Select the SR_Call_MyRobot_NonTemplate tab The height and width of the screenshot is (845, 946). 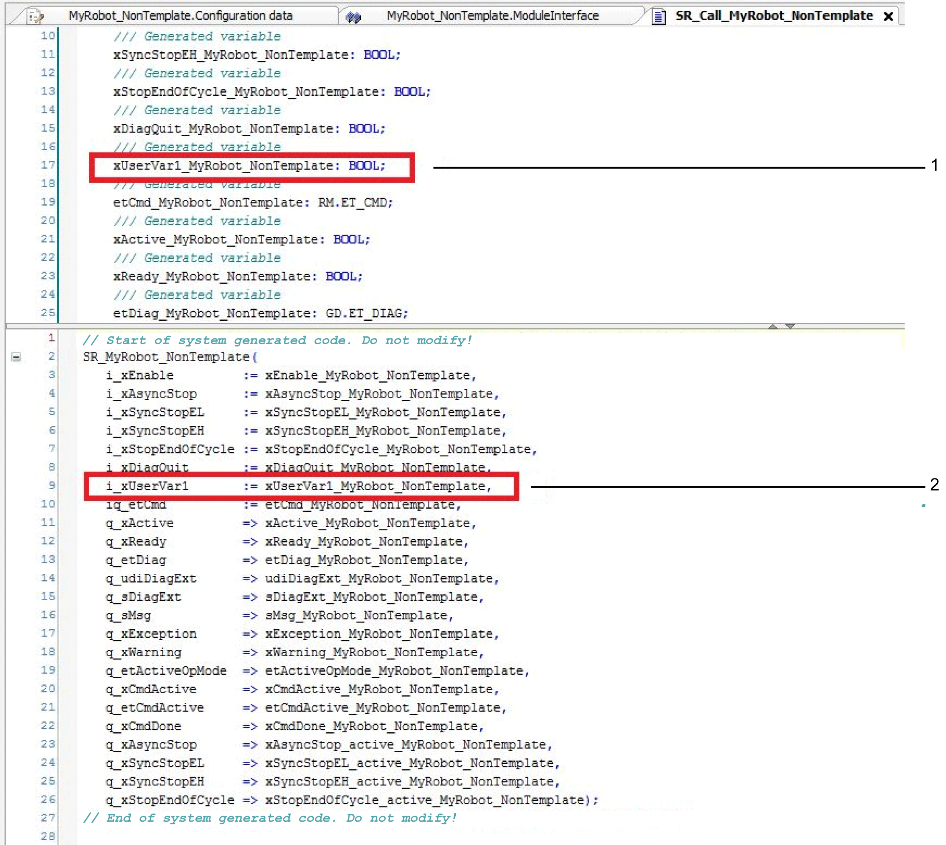tap(773, 16)
